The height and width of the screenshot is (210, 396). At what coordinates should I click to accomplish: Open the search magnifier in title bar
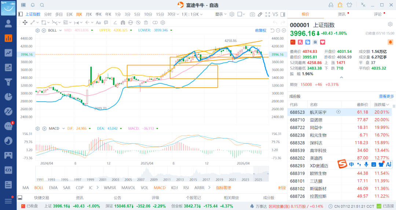(42, 5)
